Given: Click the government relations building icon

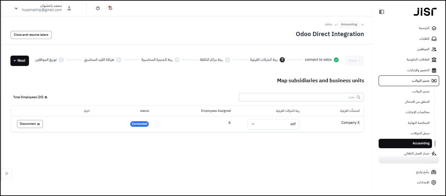Looking at the screenshot, I should tap(434, 59).
